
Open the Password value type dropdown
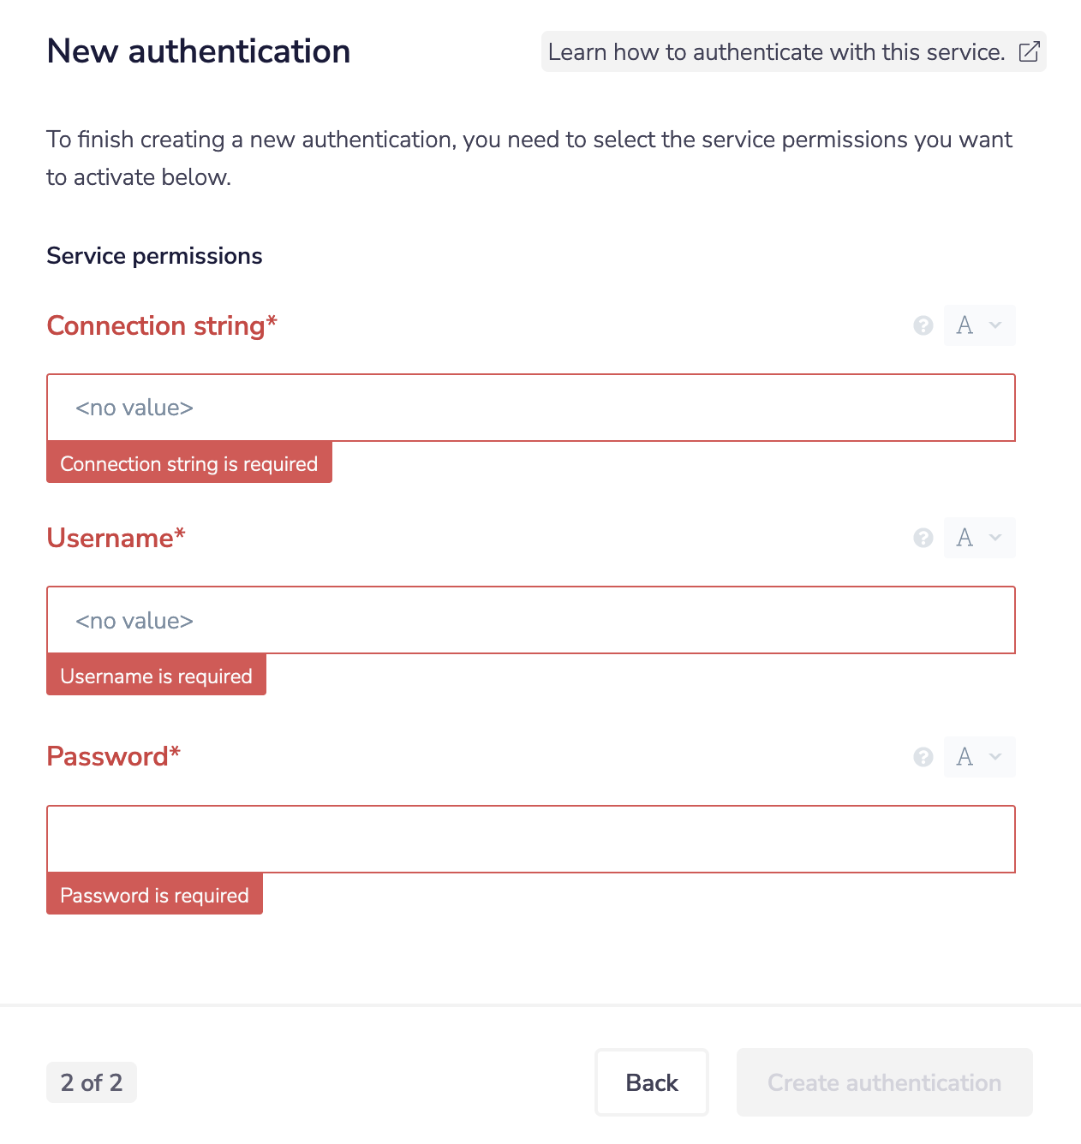pos(979,757)
